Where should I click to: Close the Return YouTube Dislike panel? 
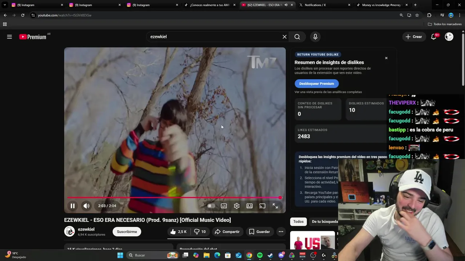pos(386,58)
